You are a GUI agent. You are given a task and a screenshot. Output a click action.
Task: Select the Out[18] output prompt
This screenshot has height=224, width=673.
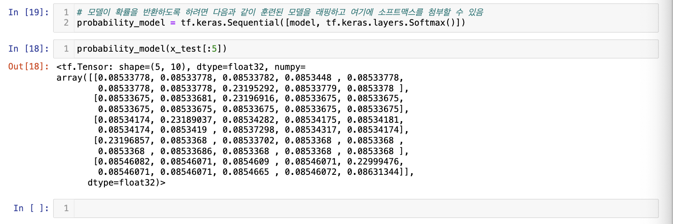[28, 67]
